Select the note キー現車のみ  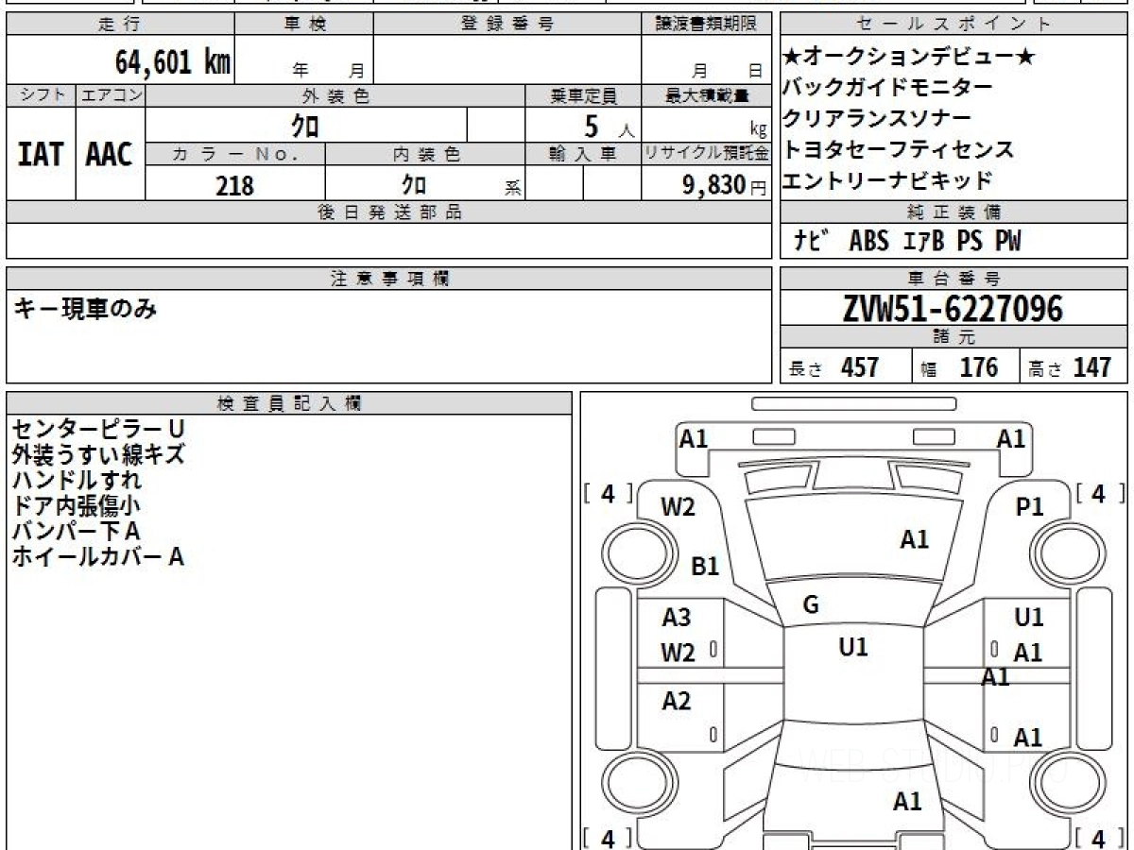(85, 308)
